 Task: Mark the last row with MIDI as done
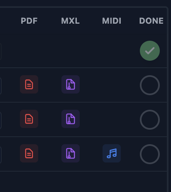click(x=150, y=154)
